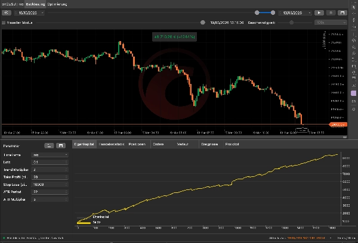Click the Take Profit stepper arrows

(x=66, y=177)
